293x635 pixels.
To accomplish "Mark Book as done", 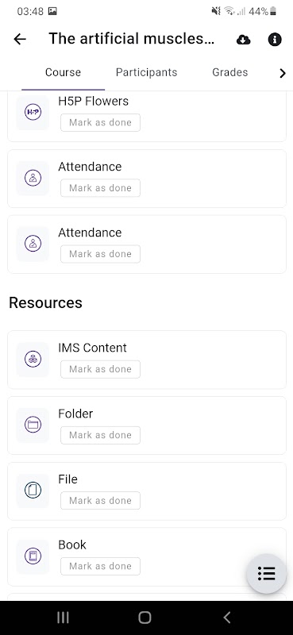I will 101,566.
